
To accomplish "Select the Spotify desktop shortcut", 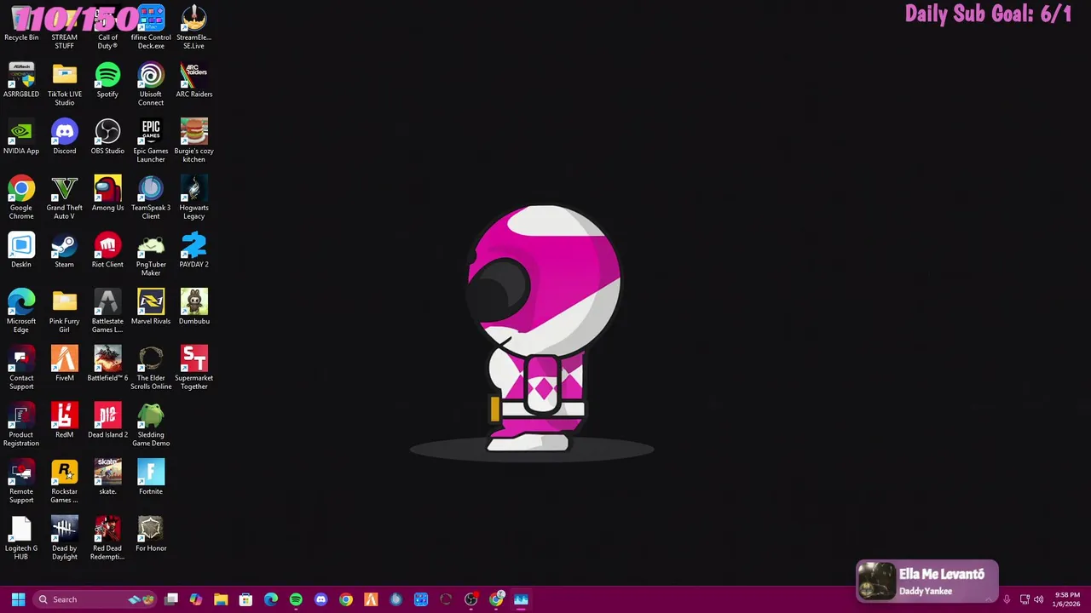I will click(x=107, y=81).
